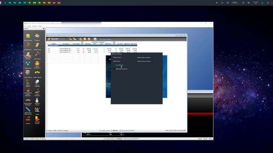
Task: Open the Strip Orders blue droplets icon
Action: [x=28, y=63]
